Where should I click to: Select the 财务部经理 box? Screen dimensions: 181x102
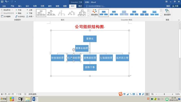click(x=57, y=58)
